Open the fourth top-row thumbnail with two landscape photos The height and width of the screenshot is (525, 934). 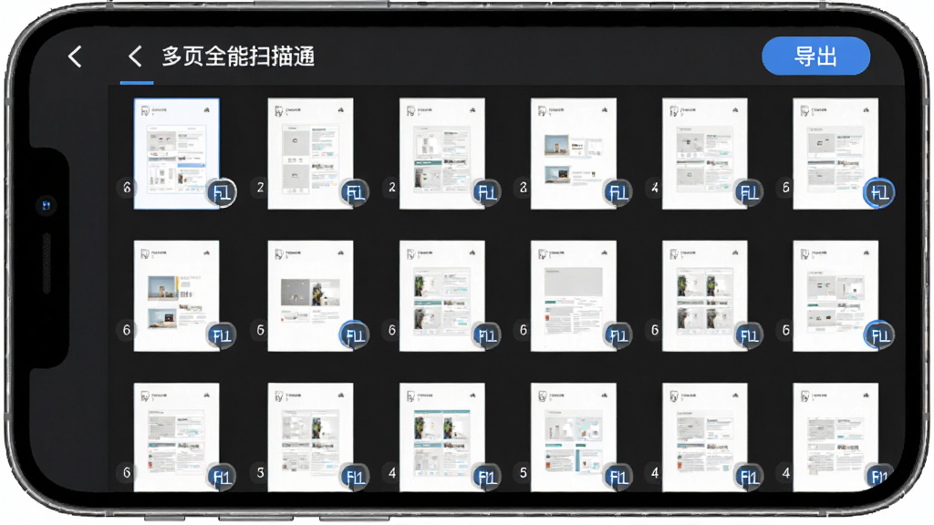574,153
